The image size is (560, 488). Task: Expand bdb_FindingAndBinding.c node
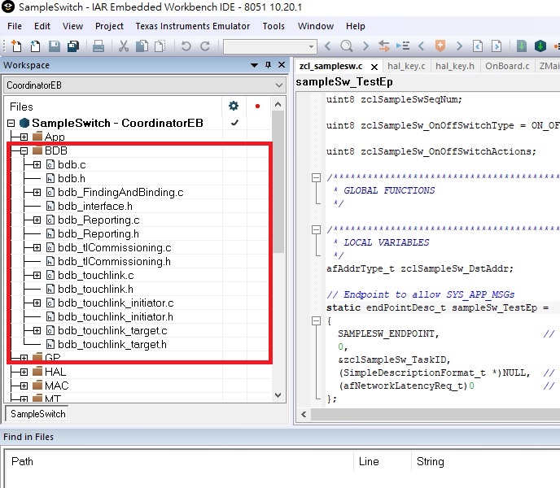point(37,193)
